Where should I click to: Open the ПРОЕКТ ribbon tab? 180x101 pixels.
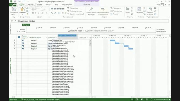tap(48, 5)
